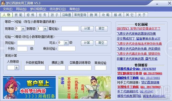Open the 没交易成怒了 news link

pyautogui.click(x=139, y=39)
